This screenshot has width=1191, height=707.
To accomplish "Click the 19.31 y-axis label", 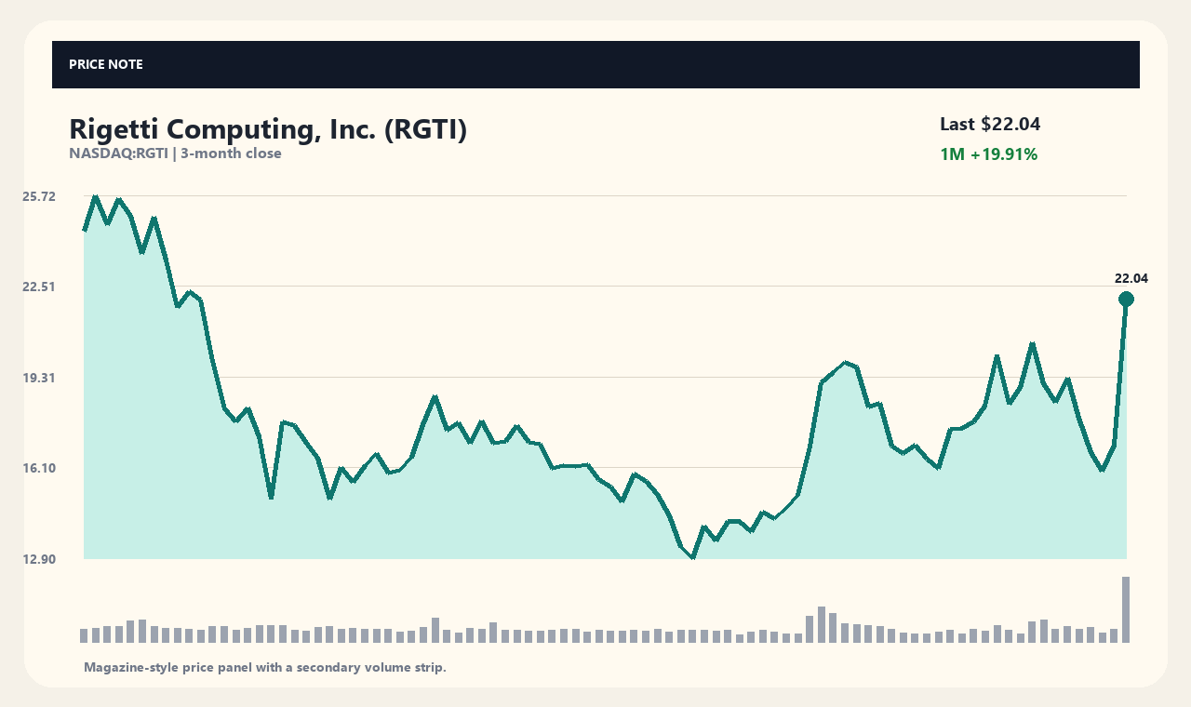I will pos(39,378).
